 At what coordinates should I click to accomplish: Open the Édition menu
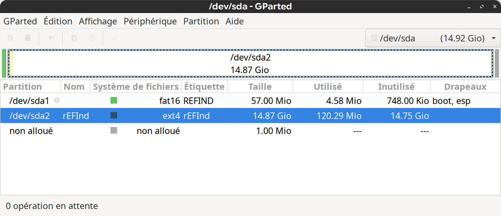coord(58,22)
